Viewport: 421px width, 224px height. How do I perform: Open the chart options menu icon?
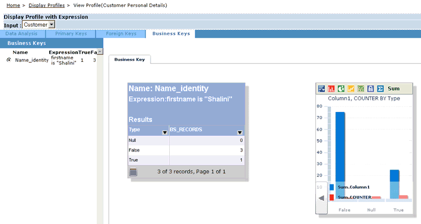click(321, 89)
